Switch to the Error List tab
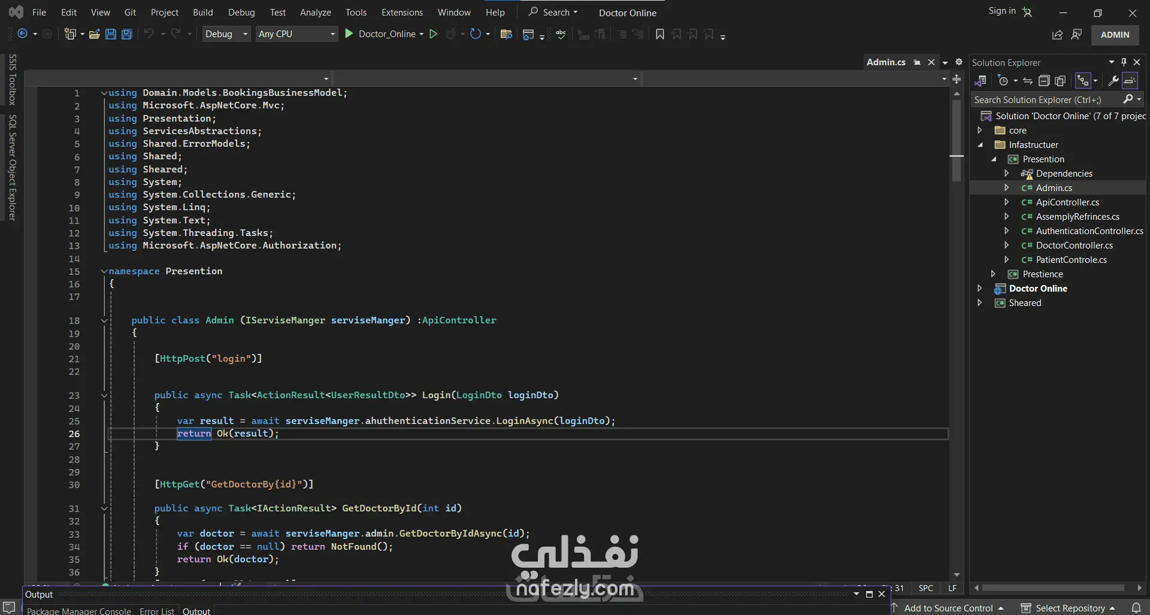This screenshot has width=1150, height=615. 157,611
